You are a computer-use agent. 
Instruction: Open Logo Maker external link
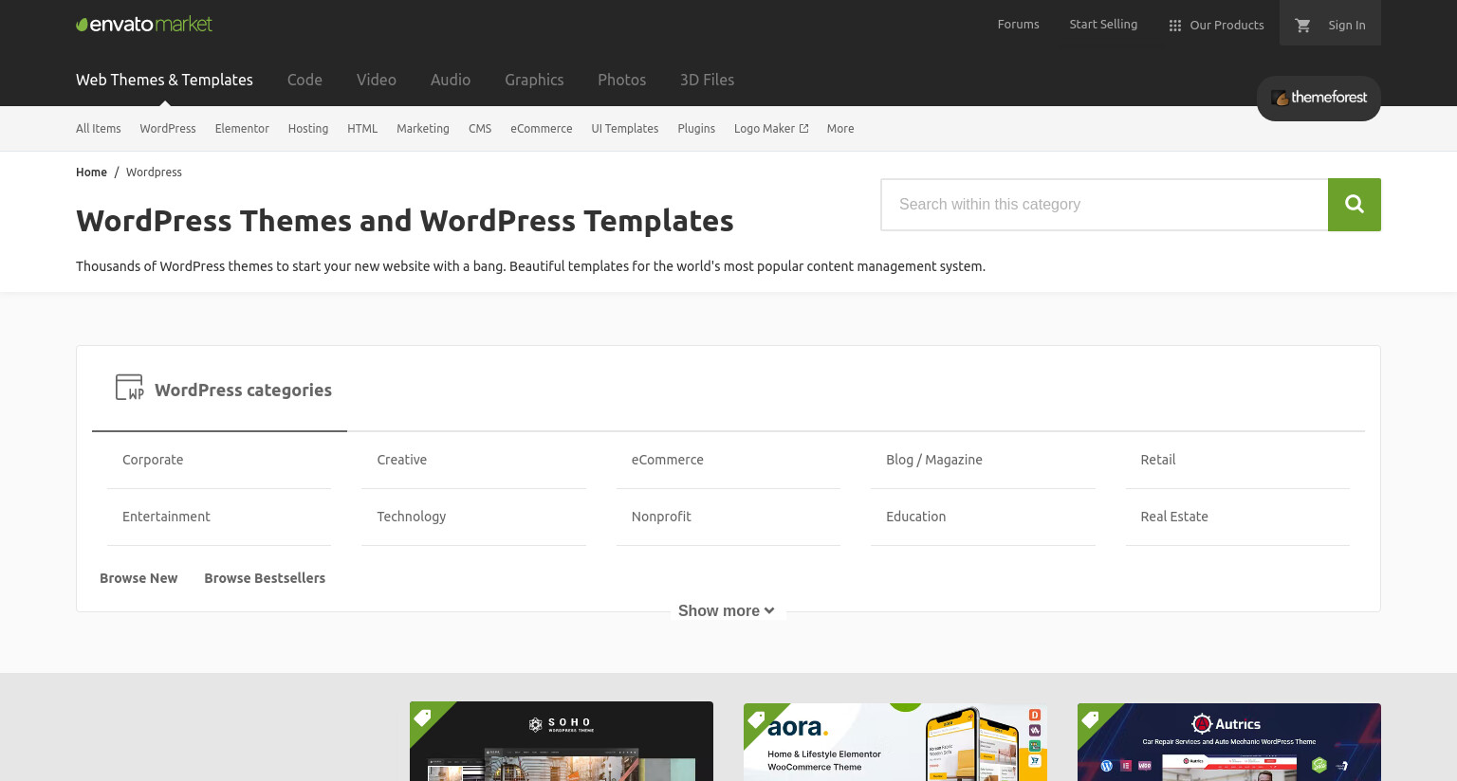pos(771,129)
